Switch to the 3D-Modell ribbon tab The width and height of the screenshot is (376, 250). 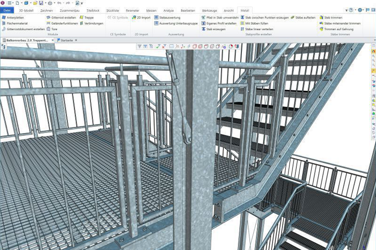point(27,10)
